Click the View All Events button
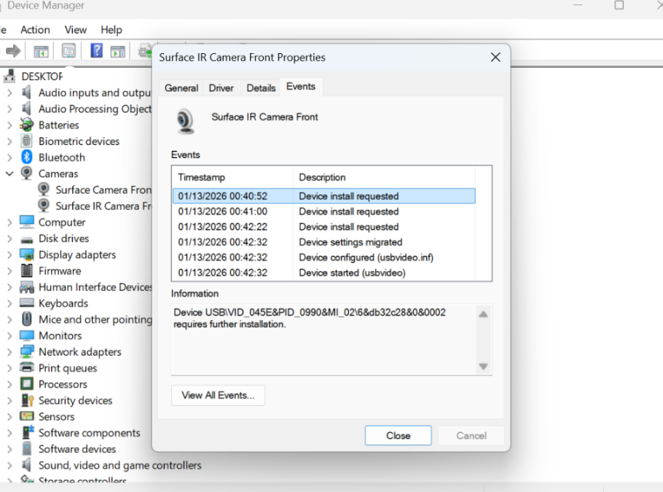This screenshot has width=663, height=492. [x=218, y=395]
